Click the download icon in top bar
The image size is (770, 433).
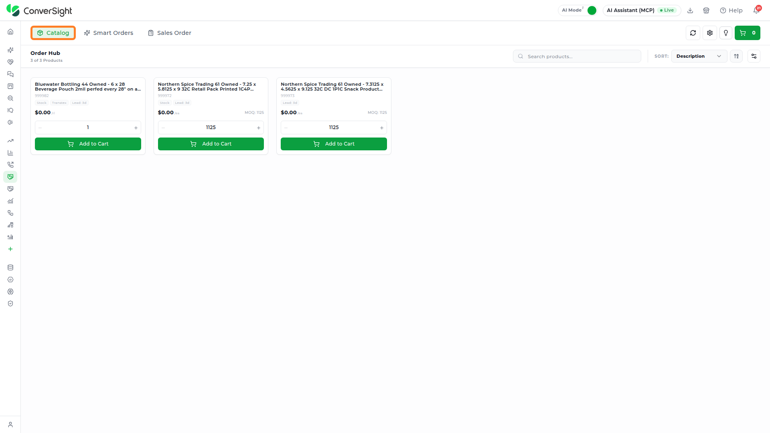click(690, 10)
